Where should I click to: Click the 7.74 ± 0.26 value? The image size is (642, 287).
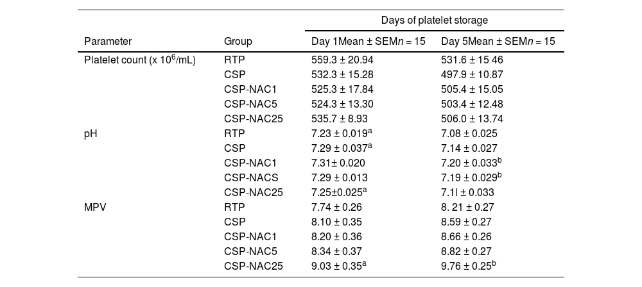(x=336, y=208)
